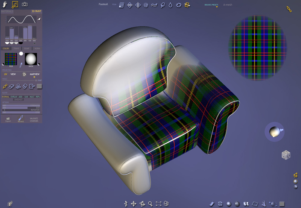Select the TRANS channel tab
301x208 pixels.
point(16,49)
